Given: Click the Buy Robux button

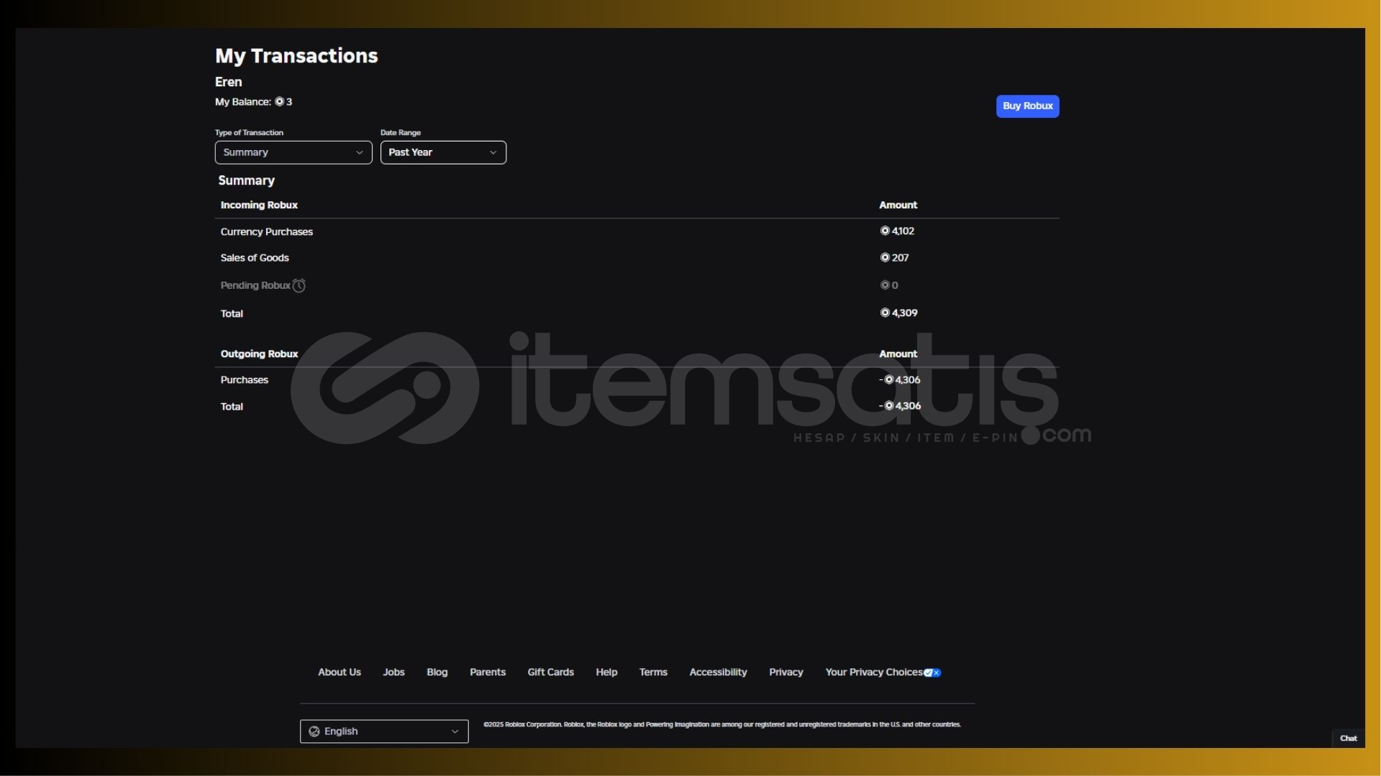Looking at the screenshot, I should 1027,106.
